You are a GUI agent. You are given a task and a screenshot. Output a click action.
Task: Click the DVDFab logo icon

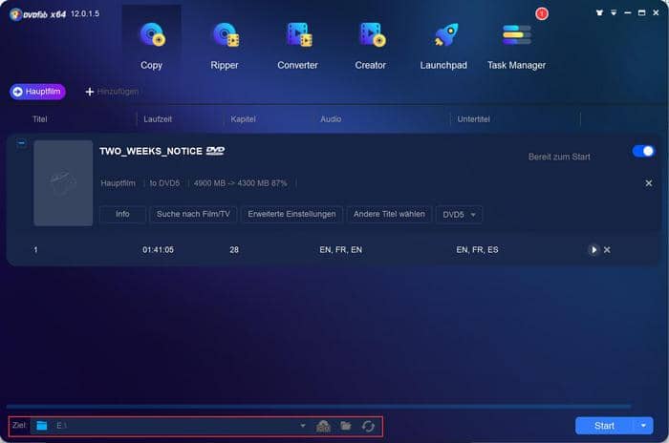[16, 14]
